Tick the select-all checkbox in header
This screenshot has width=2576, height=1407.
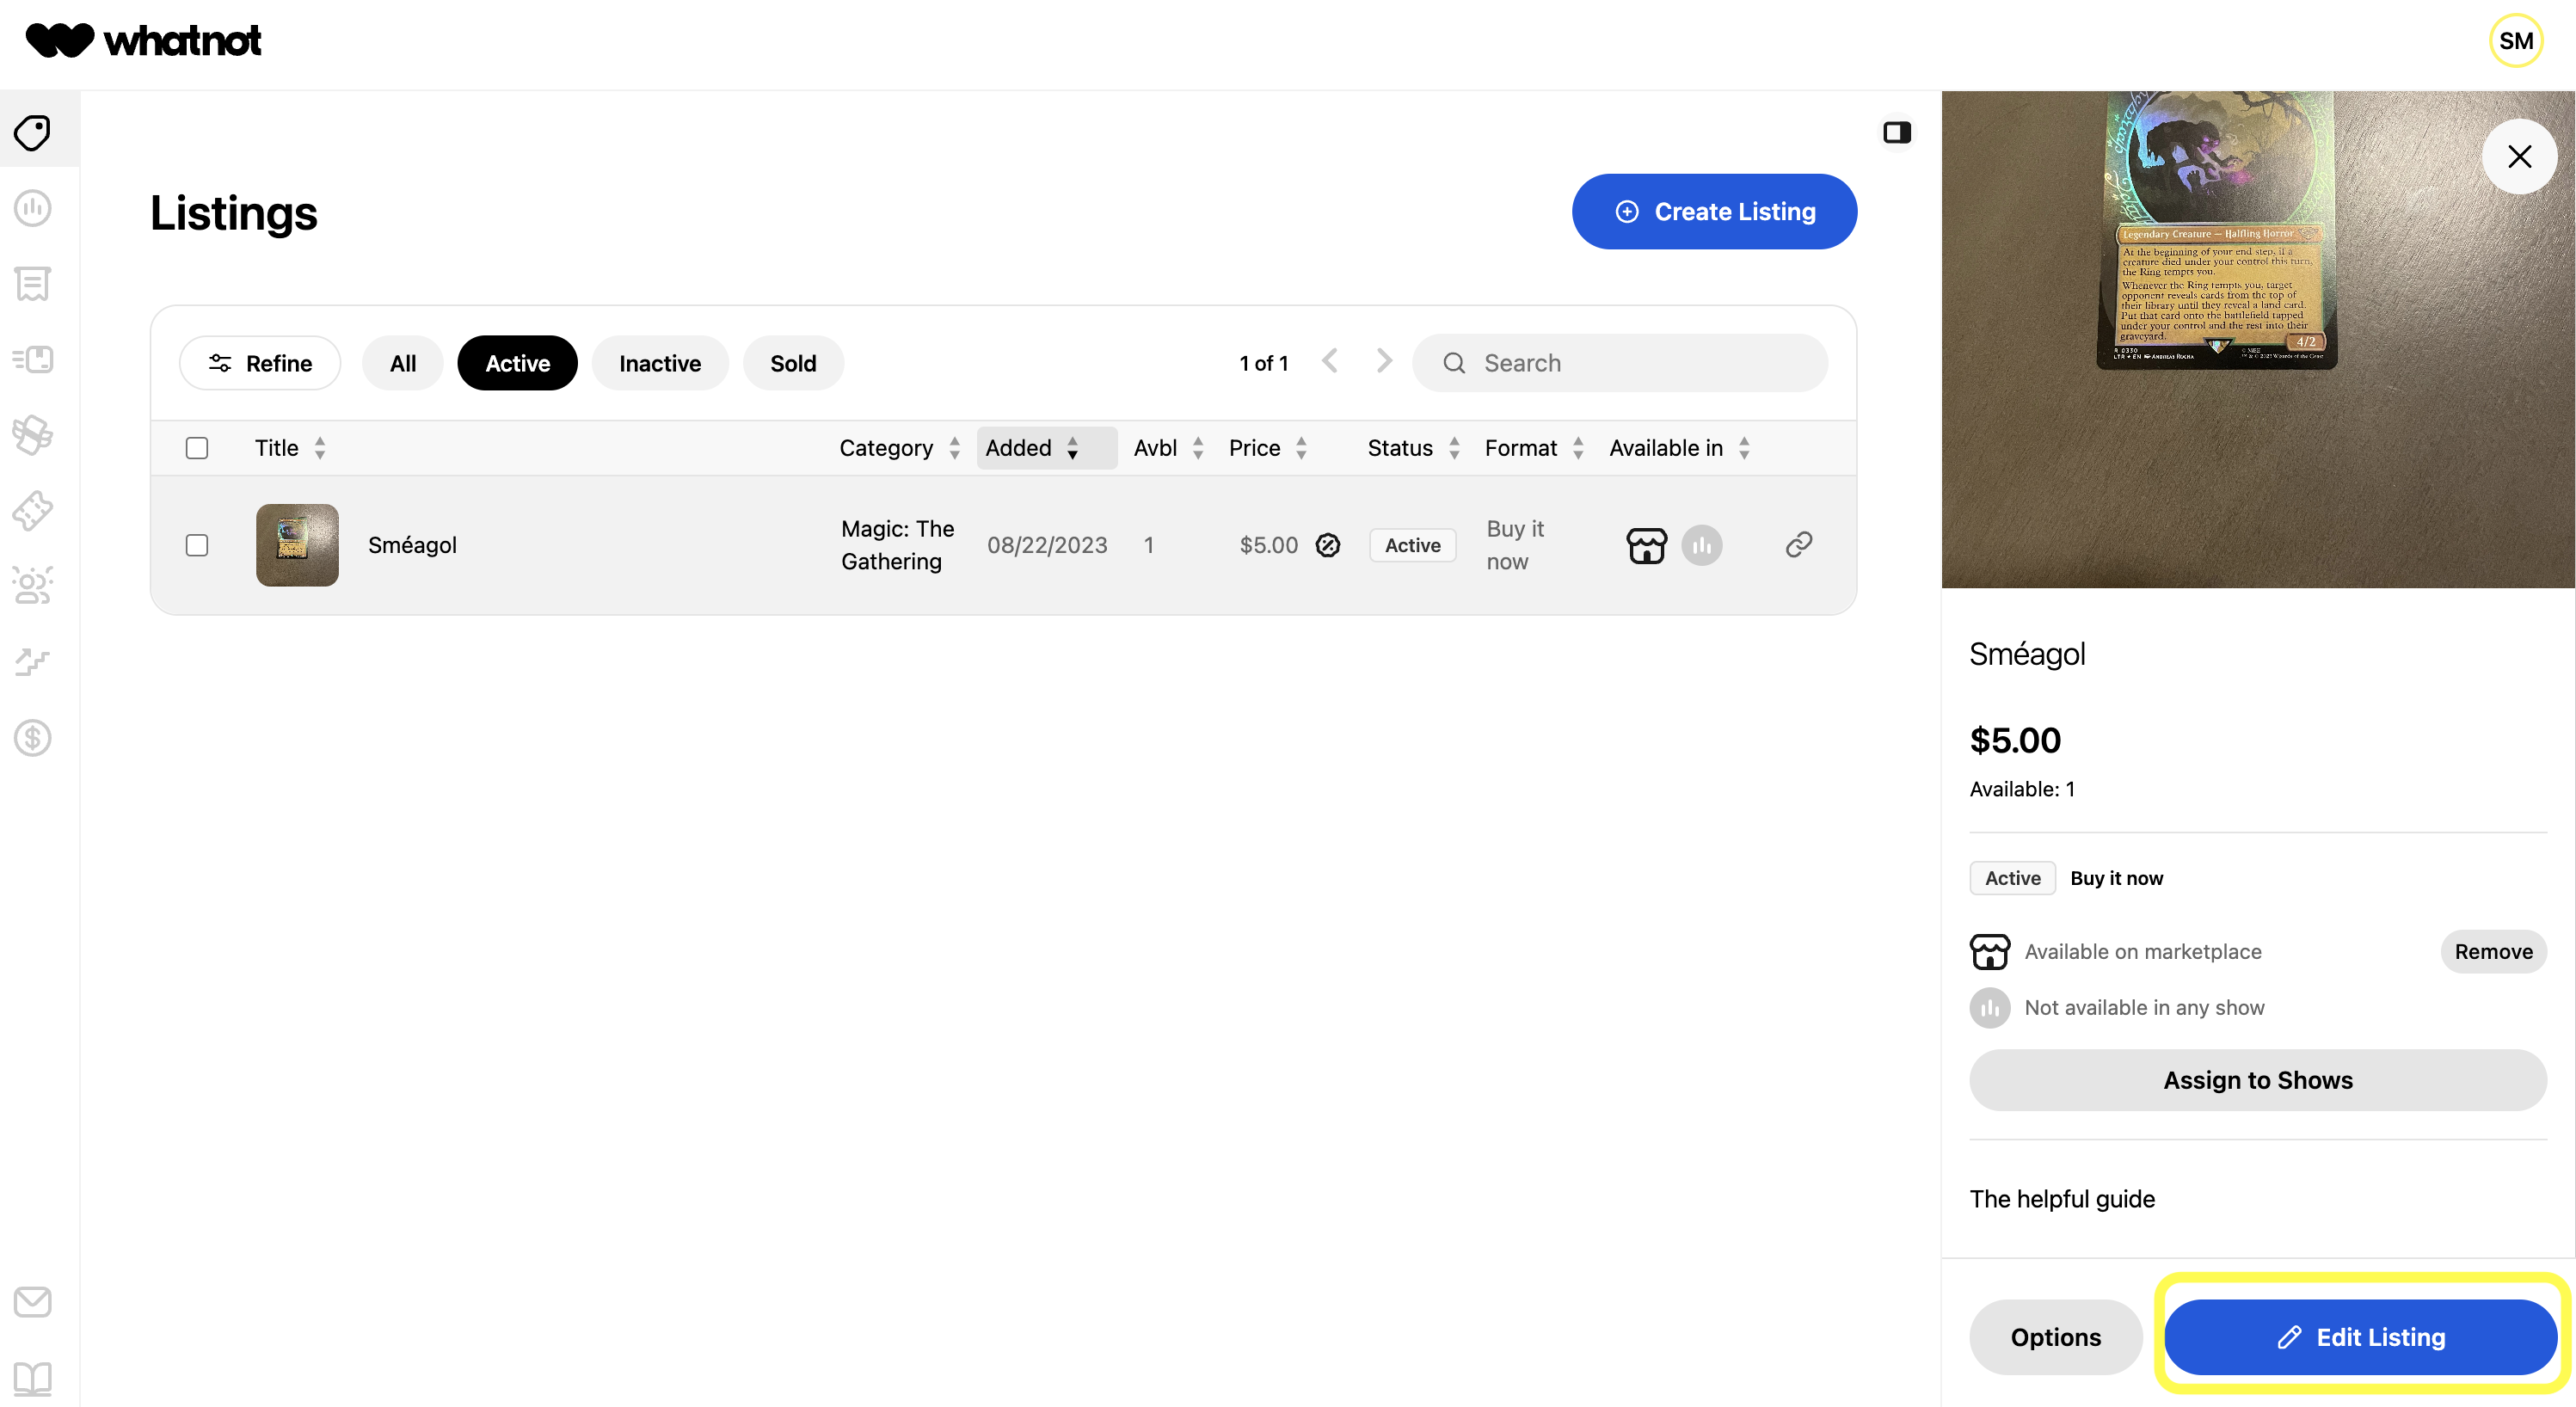[x=197, y=448]
